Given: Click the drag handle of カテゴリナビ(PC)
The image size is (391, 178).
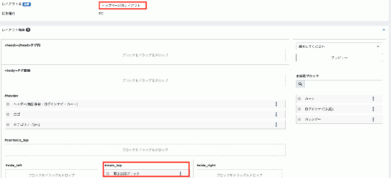Looking at the screenshot, I should click(8, 124).
